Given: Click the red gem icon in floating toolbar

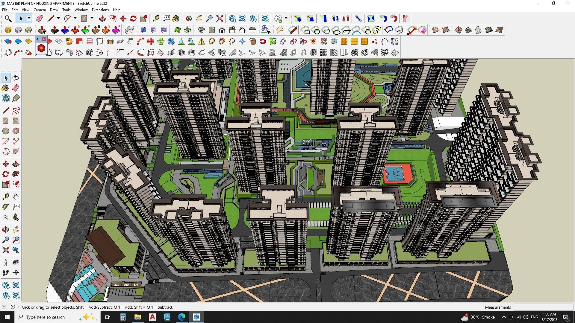Looking at the screenshot, I should tap(41, 48).
